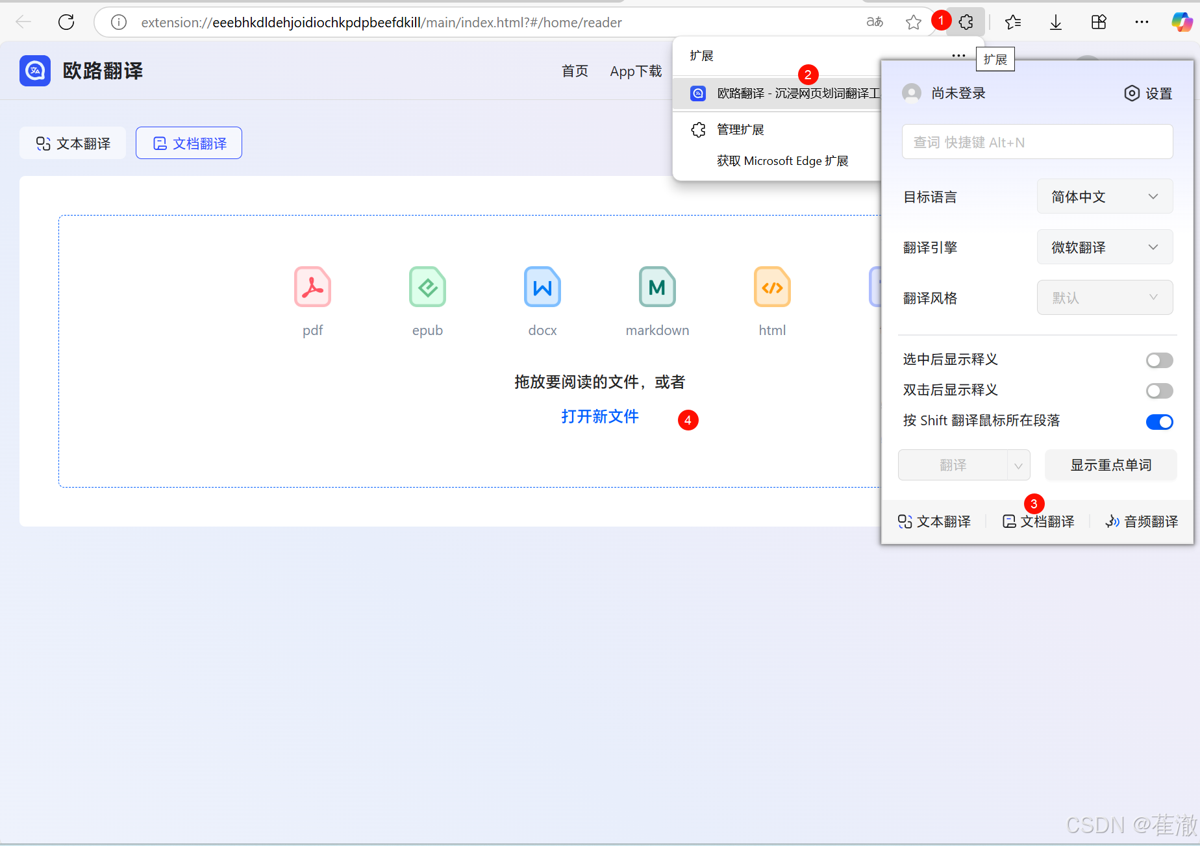Click 打开新文件 link
This screenshot has height=846, width=1200.
600,416
